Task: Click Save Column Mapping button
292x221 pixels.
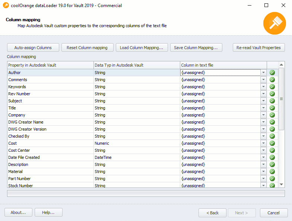Action: (x=196, y=48)
